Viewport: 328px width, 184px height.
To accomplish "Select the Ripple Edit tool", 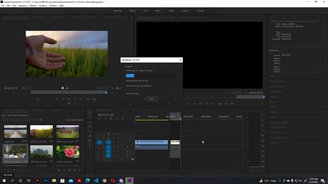I will (90, 122).
